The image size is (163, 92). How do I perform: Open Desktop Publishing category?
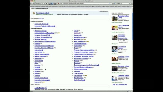tap(40, 56)
